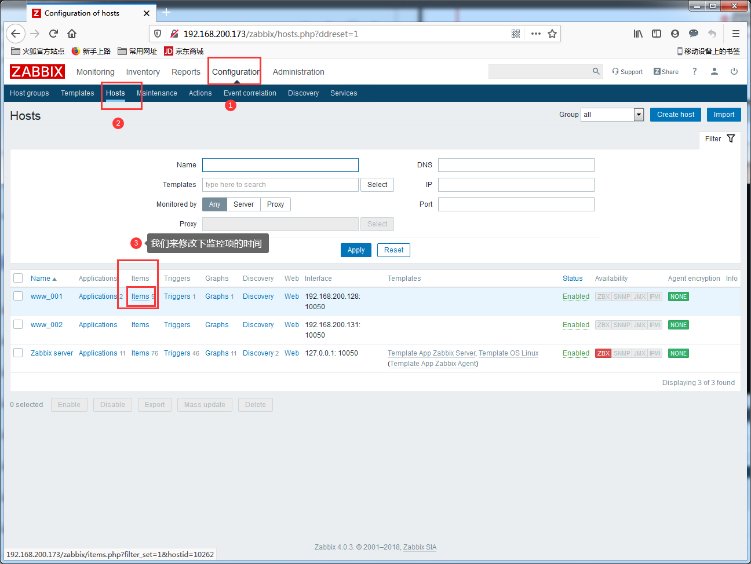
Task: Open the 火狐官方站点 bookmark folder
Action: 38,51
